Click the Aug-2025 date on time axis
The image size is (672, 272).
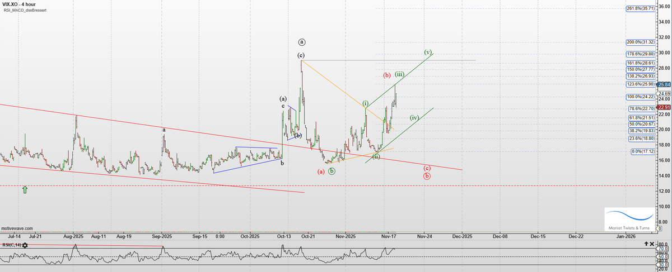[74, 236]
